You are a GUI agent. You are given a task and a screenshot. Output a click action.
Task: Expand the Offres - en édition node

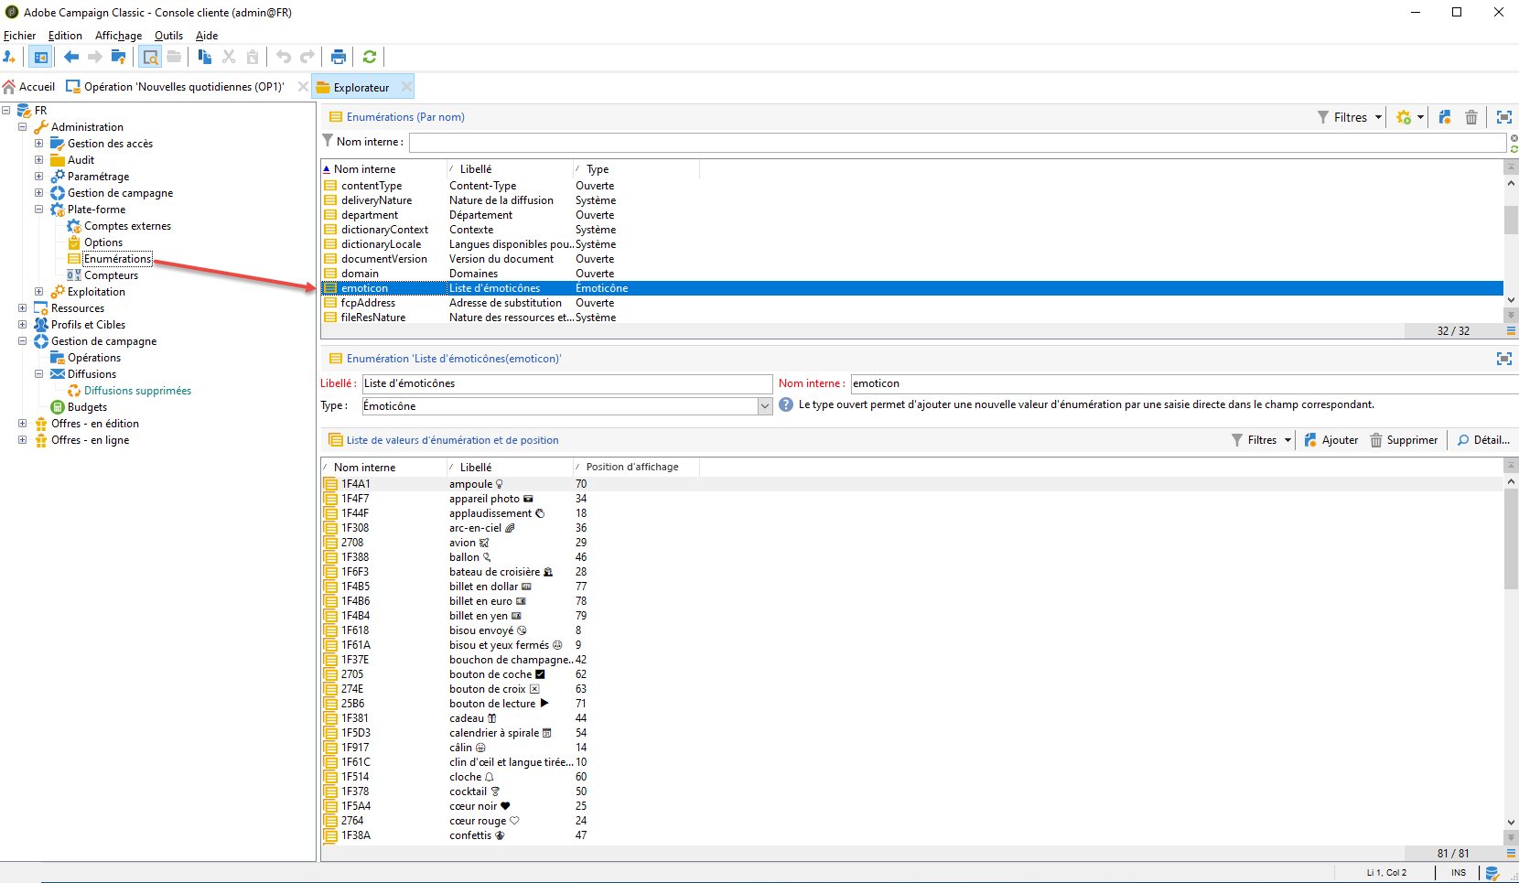23,424
